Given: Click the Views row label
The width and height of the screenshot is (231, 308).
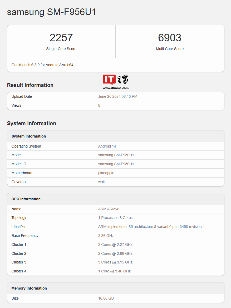Looking at the screenshot, I should pyautogui.click(x=16, y=105).
